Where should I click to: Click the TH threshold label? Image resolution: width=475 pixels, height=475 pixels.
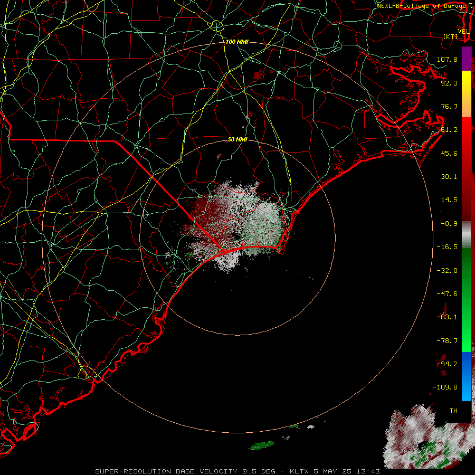pyautogui.click(x=453, y=411)
